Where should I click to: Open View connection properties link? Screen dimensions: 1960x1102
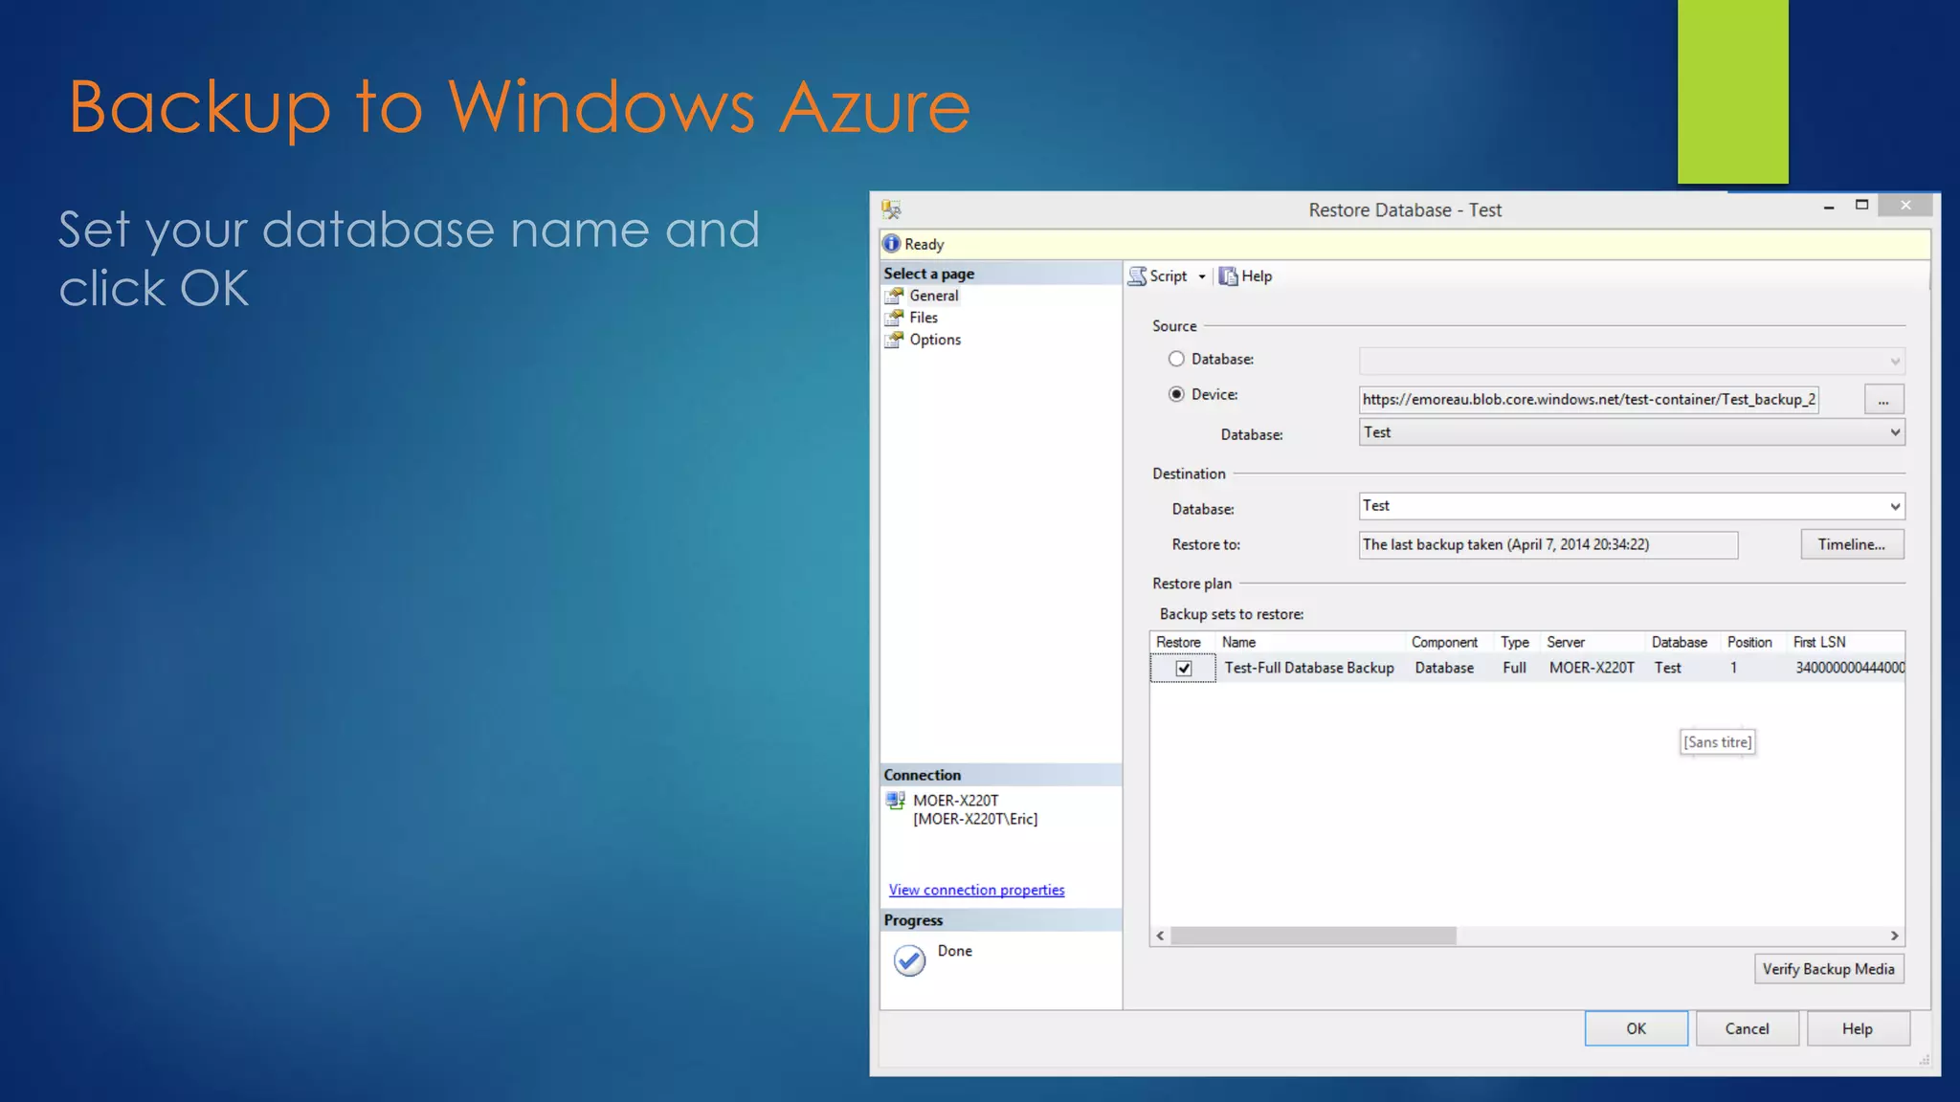pyautogui.click(x=976, y=890)
